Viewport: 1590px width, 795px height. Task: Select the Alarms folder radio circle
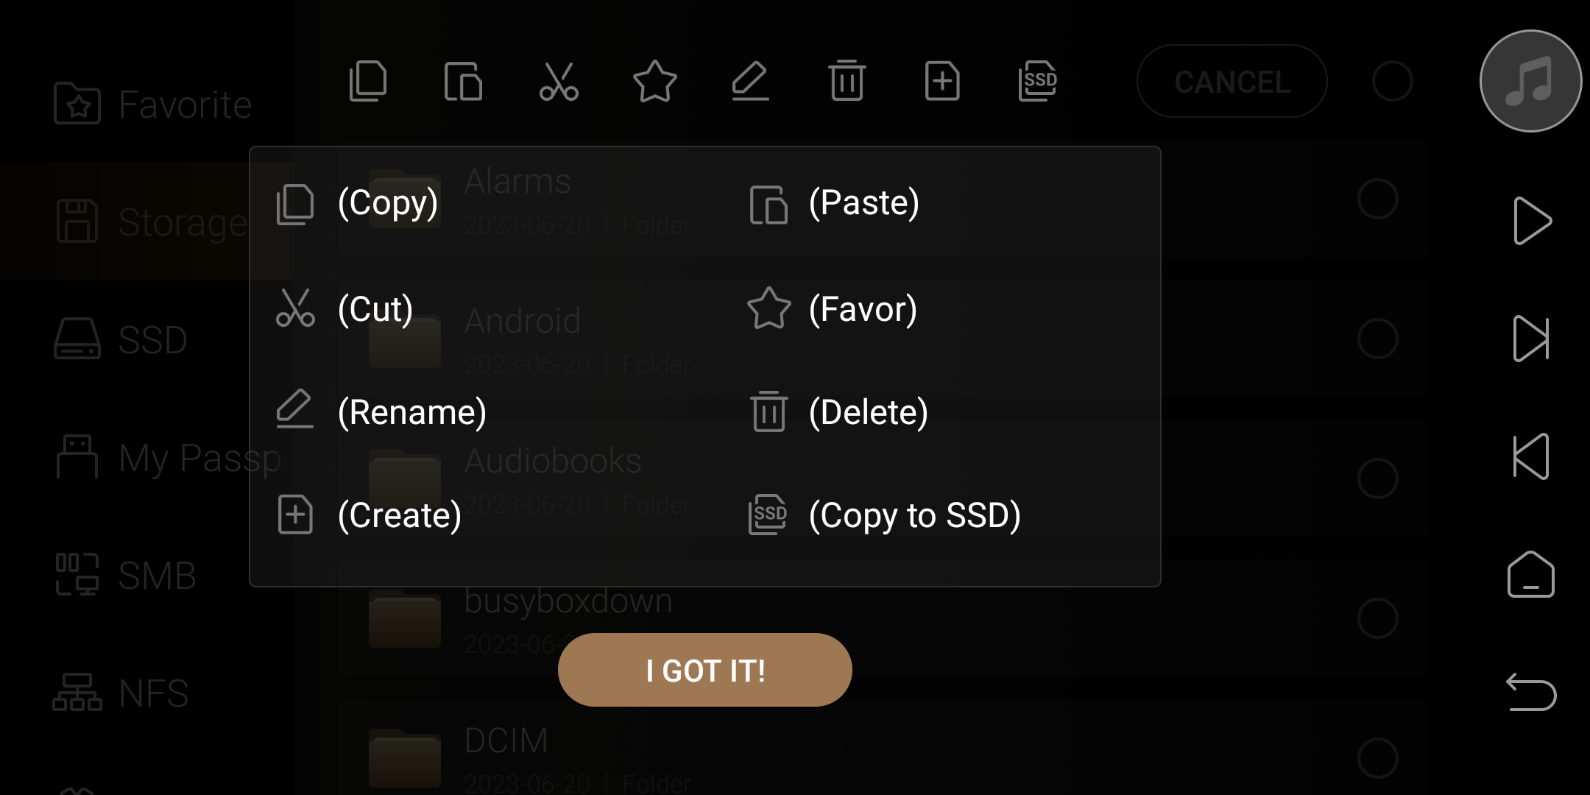point(1377,199)
